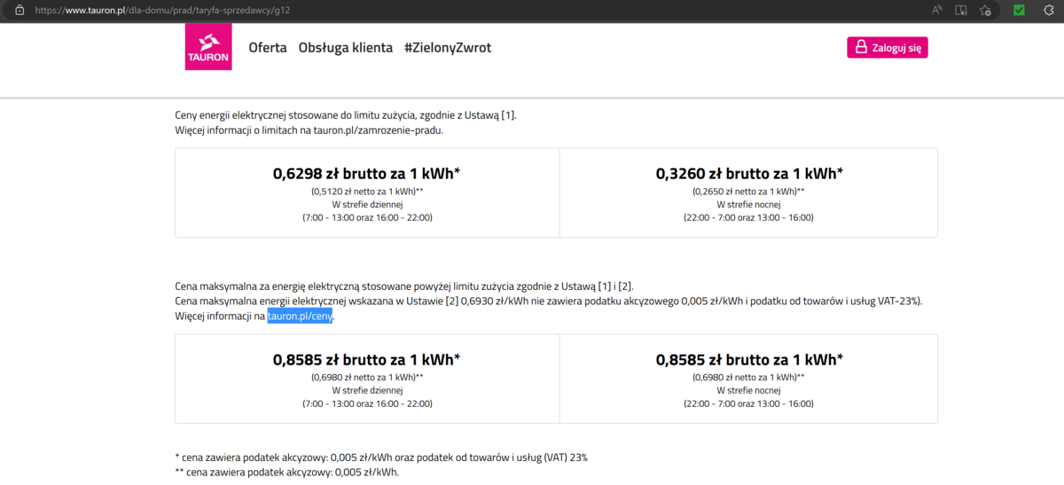The height and width of the screenshot is (485, 1064).
Task: Follow the highlighted tauron.pl/ceny link
Action: [301, 317]
